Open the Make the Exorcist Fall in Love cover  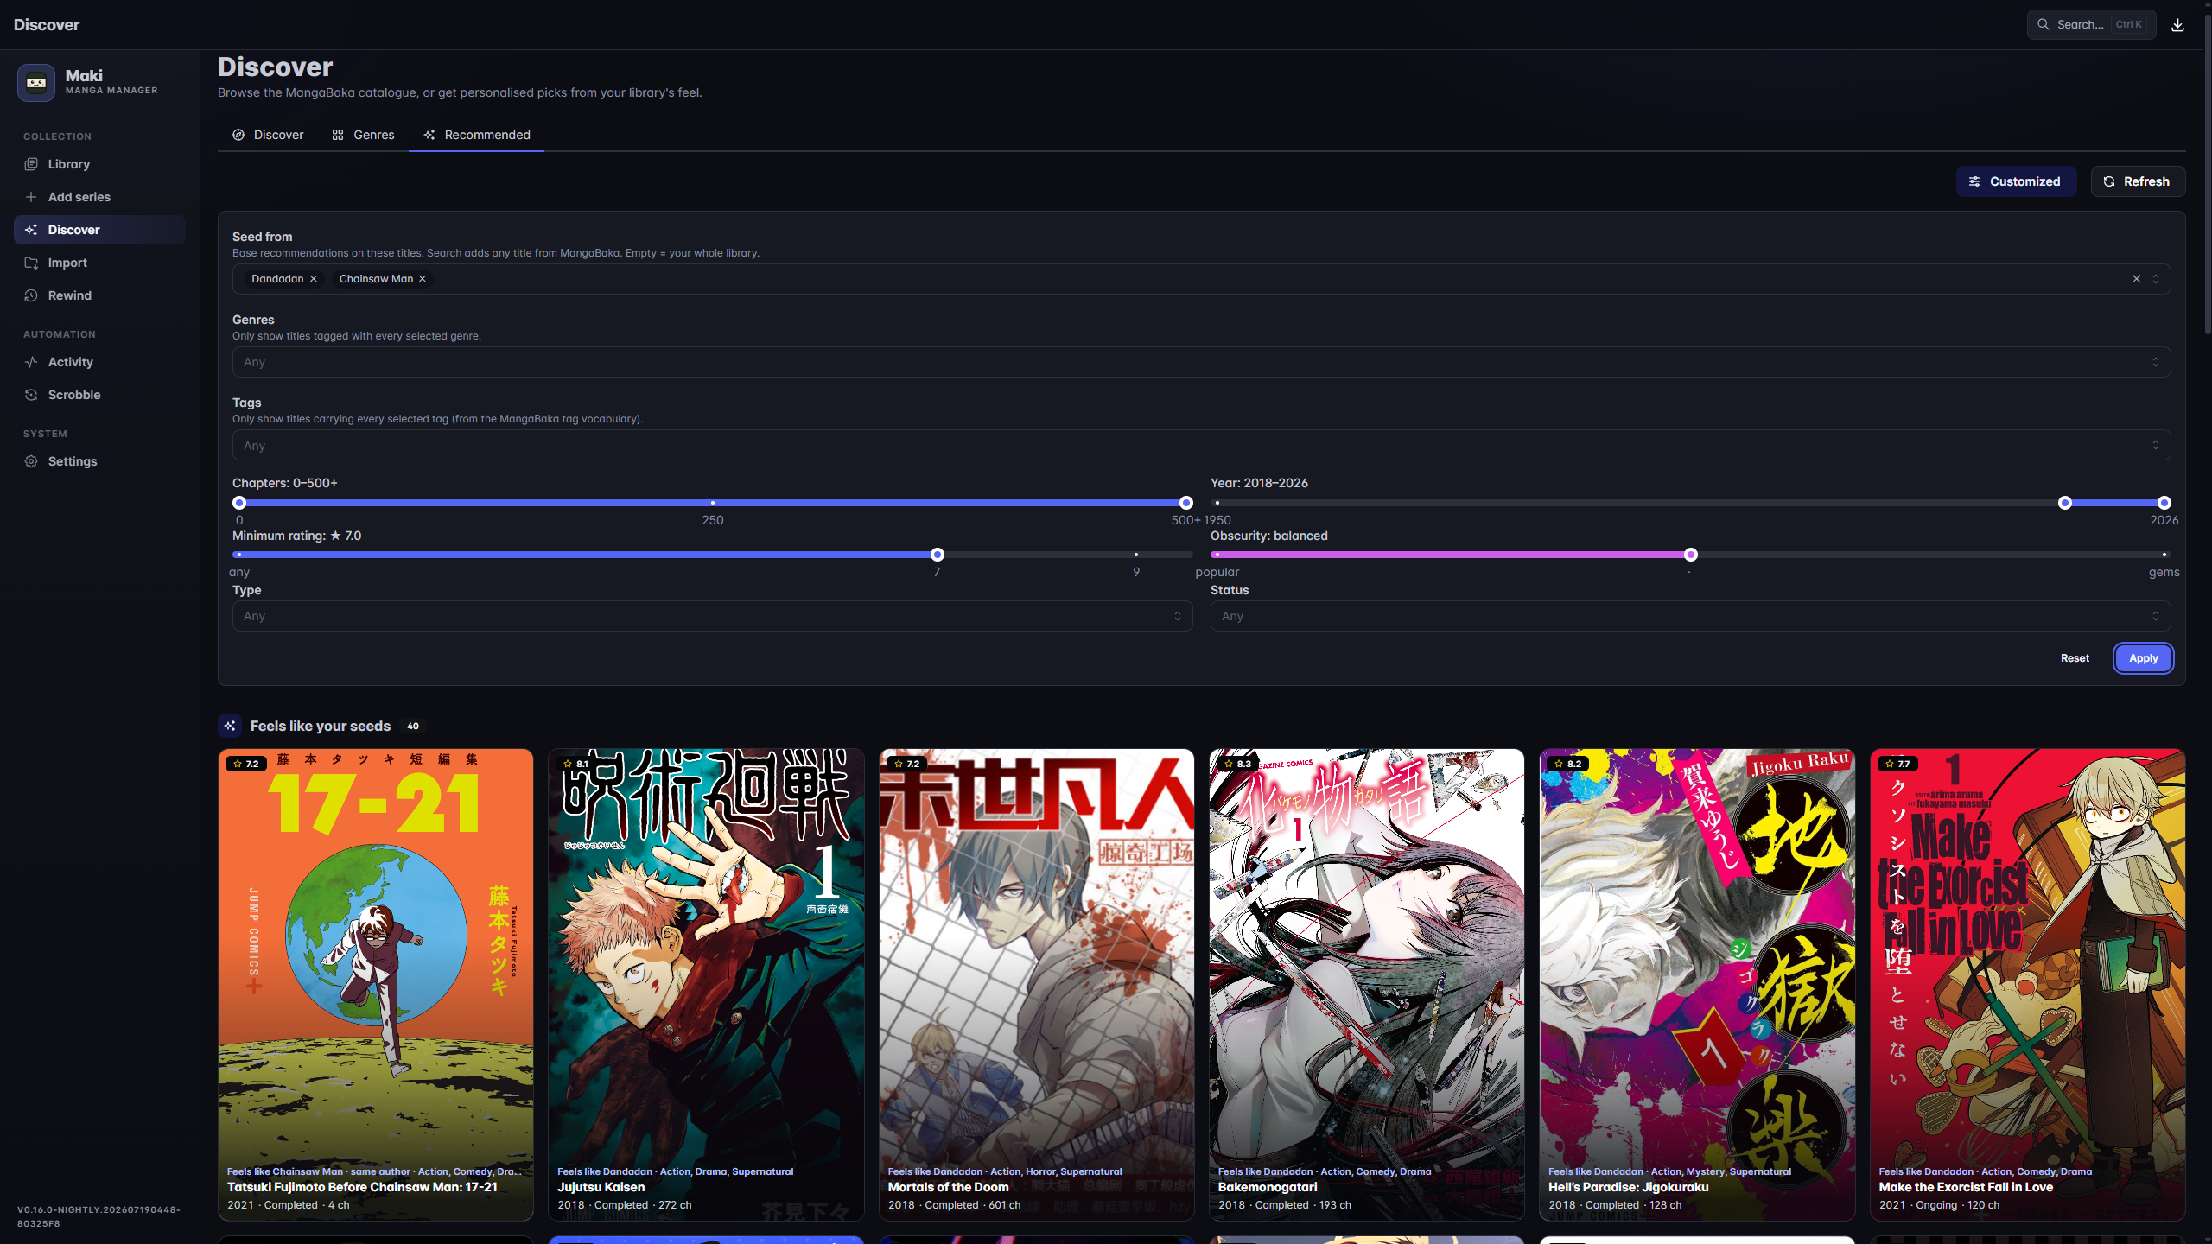(2028, 985)
